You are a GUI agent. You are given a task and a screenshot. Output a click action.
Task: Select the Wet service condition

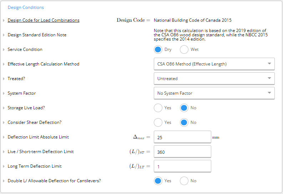[184, 49]
